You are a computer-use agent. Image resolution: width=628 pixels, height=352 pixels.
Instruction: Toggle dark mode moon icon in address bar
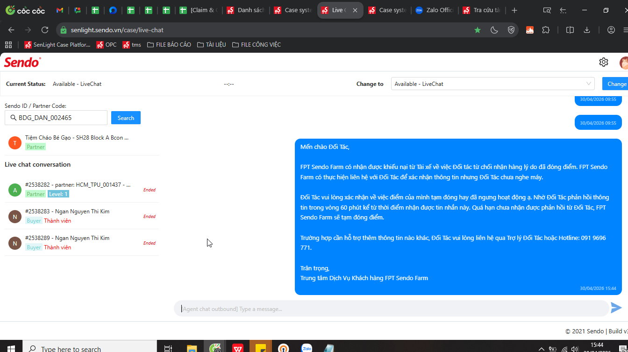(x=494, y=30)
